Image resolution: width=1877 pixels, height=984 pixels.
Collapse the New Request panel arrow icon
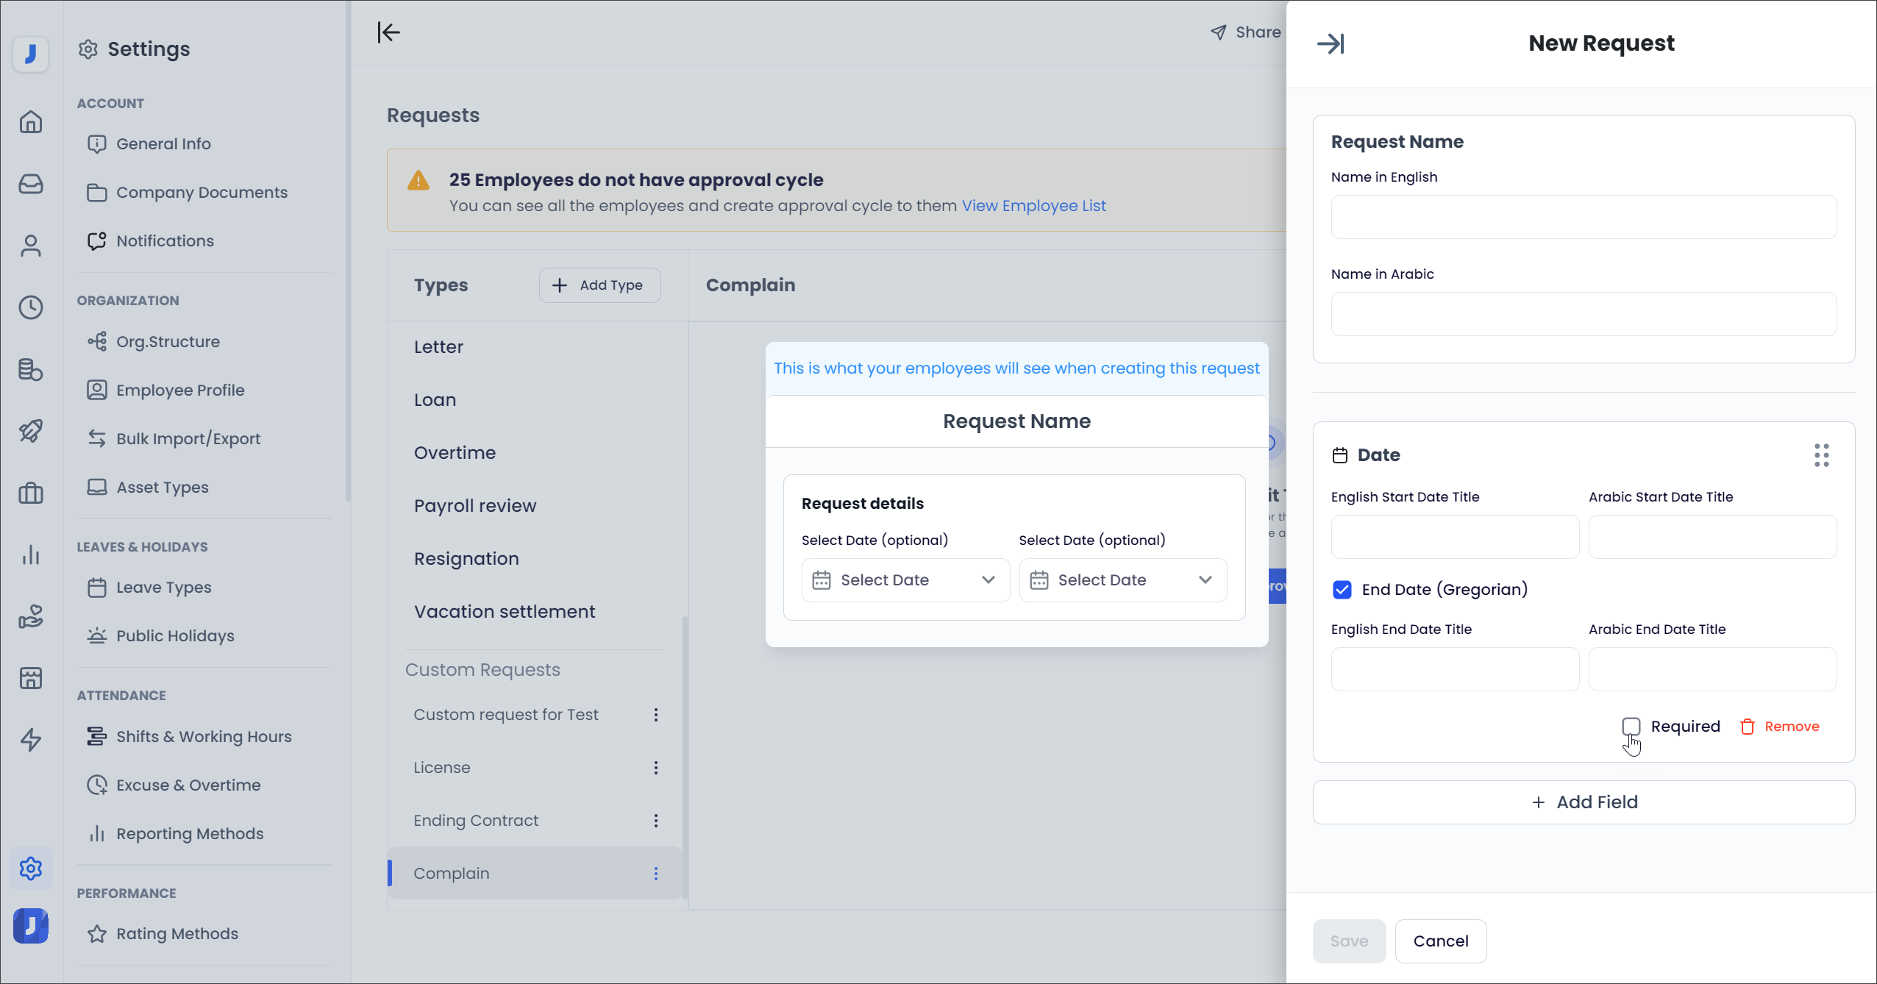(1331, 44)
